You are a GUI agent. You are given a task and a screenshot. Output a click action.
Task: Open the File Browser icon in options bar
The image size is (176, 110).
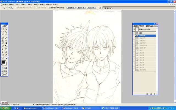click(x=100, y=8)
